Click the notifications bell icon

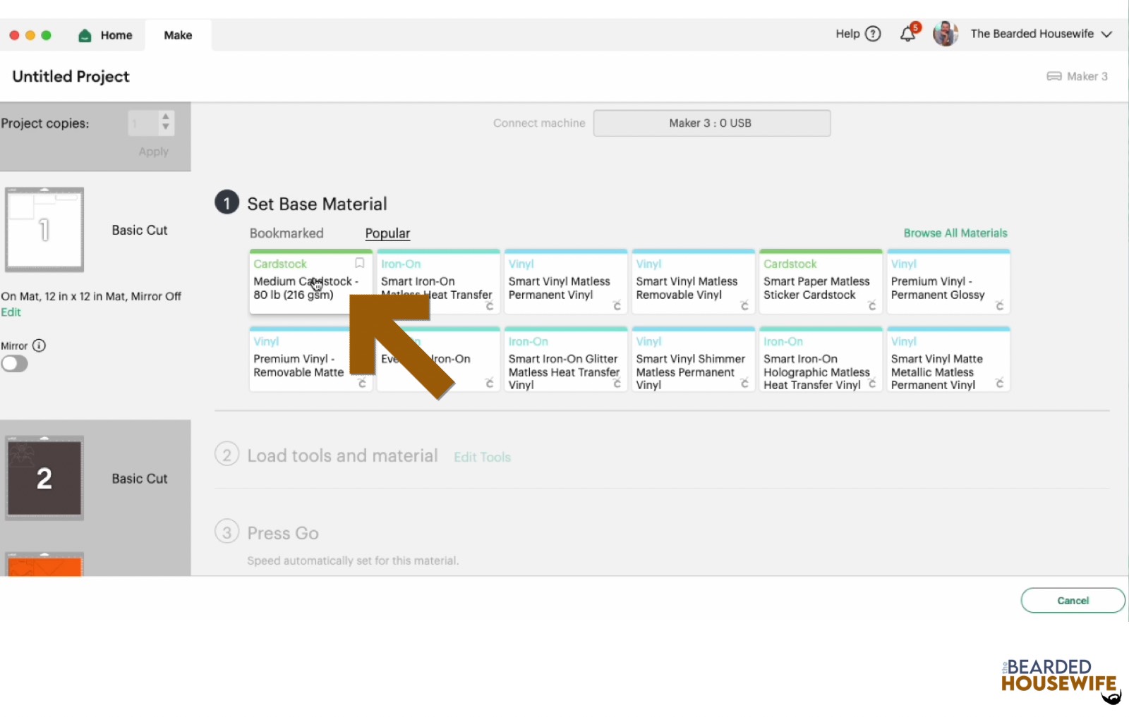907,33
